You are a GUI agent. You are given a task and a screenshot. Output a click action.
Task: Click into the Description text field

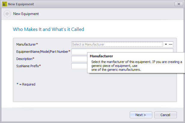[79, 59]
